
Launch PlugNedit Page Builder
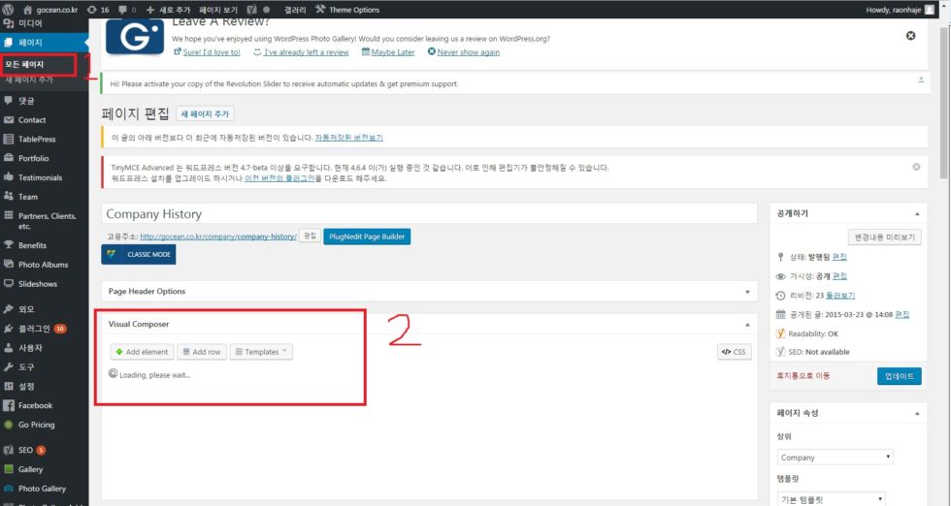367,237
